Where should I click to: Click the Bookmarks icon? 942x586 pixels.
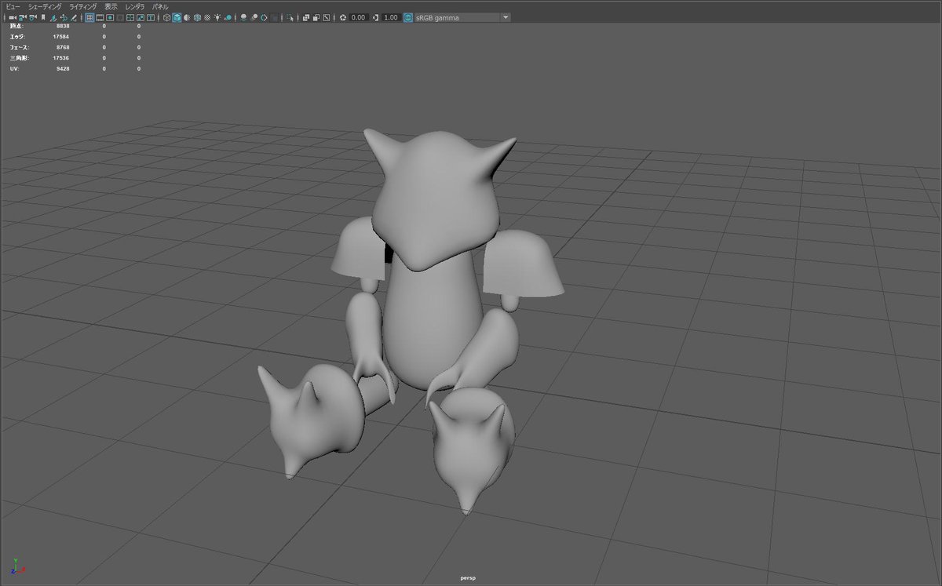pyautogui.click(x=43, y=17)
